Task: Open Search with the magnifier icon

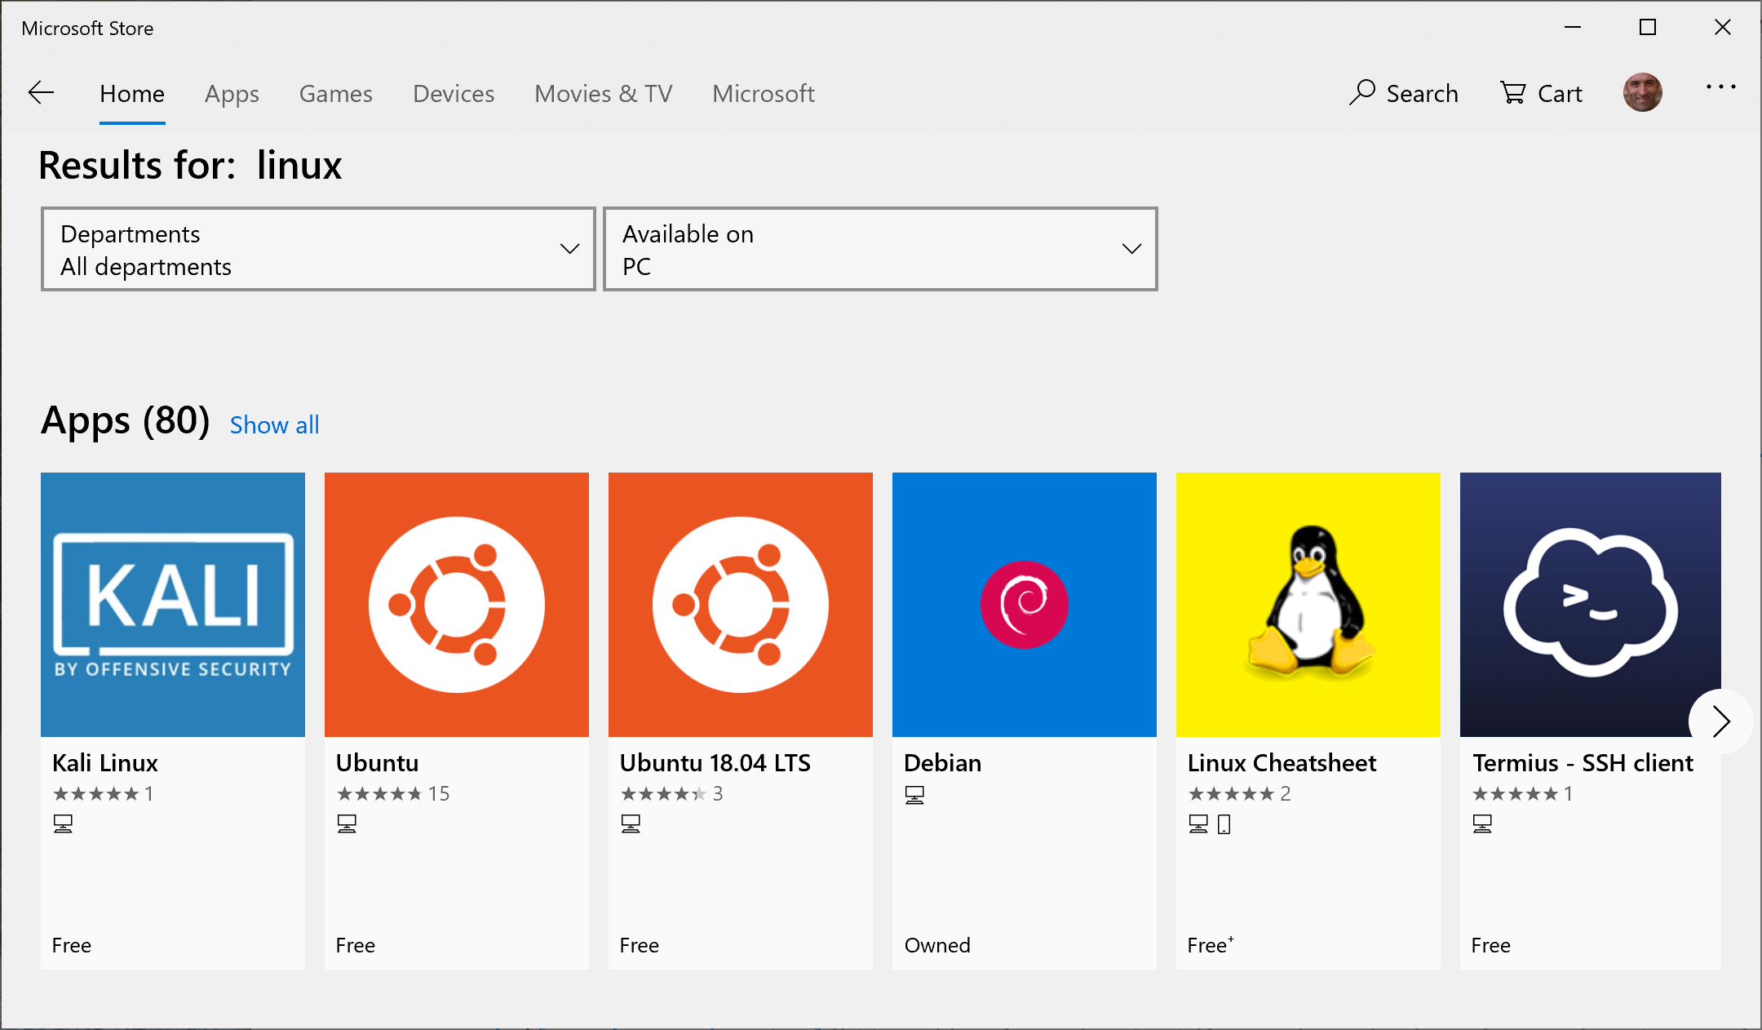Action: point(1403,93)
